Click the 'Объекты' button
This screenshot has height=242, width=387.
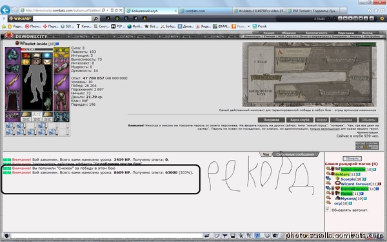click(x=368, y=120)
